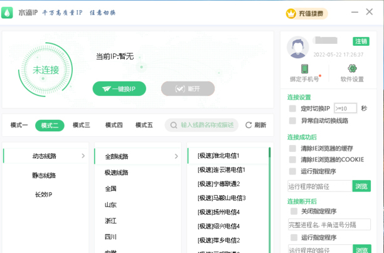Click the 断开 disconnect button
384x253 pixels.
(x=188, y=89)
